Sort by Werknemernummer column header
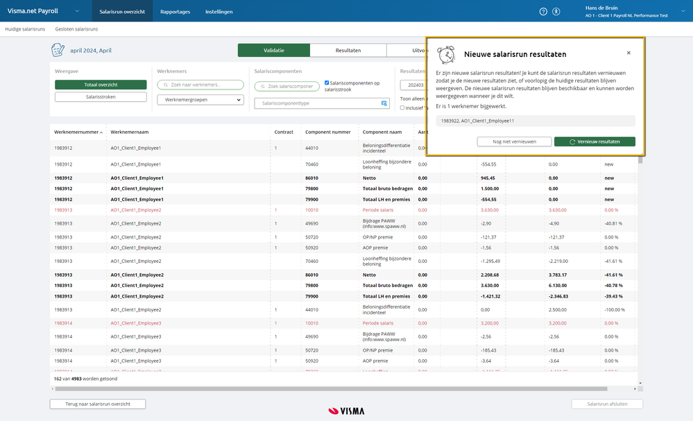Image resolution: width=693 pixels, height=421 pixels. 78,132
